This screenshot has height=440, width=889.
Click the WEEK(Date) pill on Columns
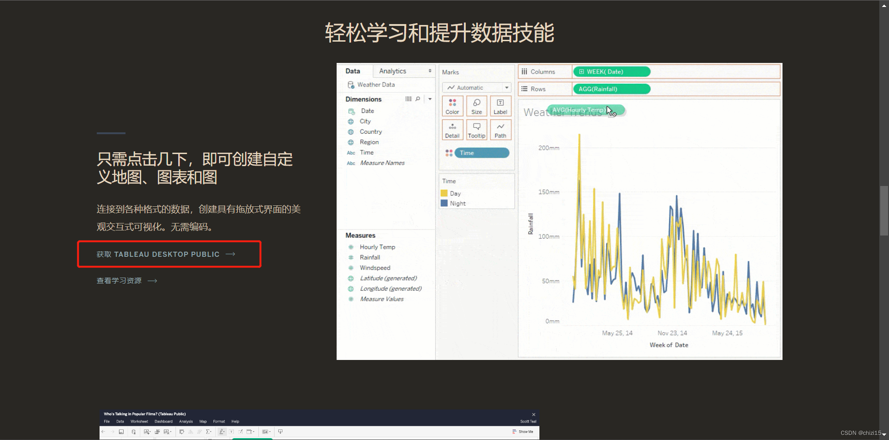(x=612, y=72)
